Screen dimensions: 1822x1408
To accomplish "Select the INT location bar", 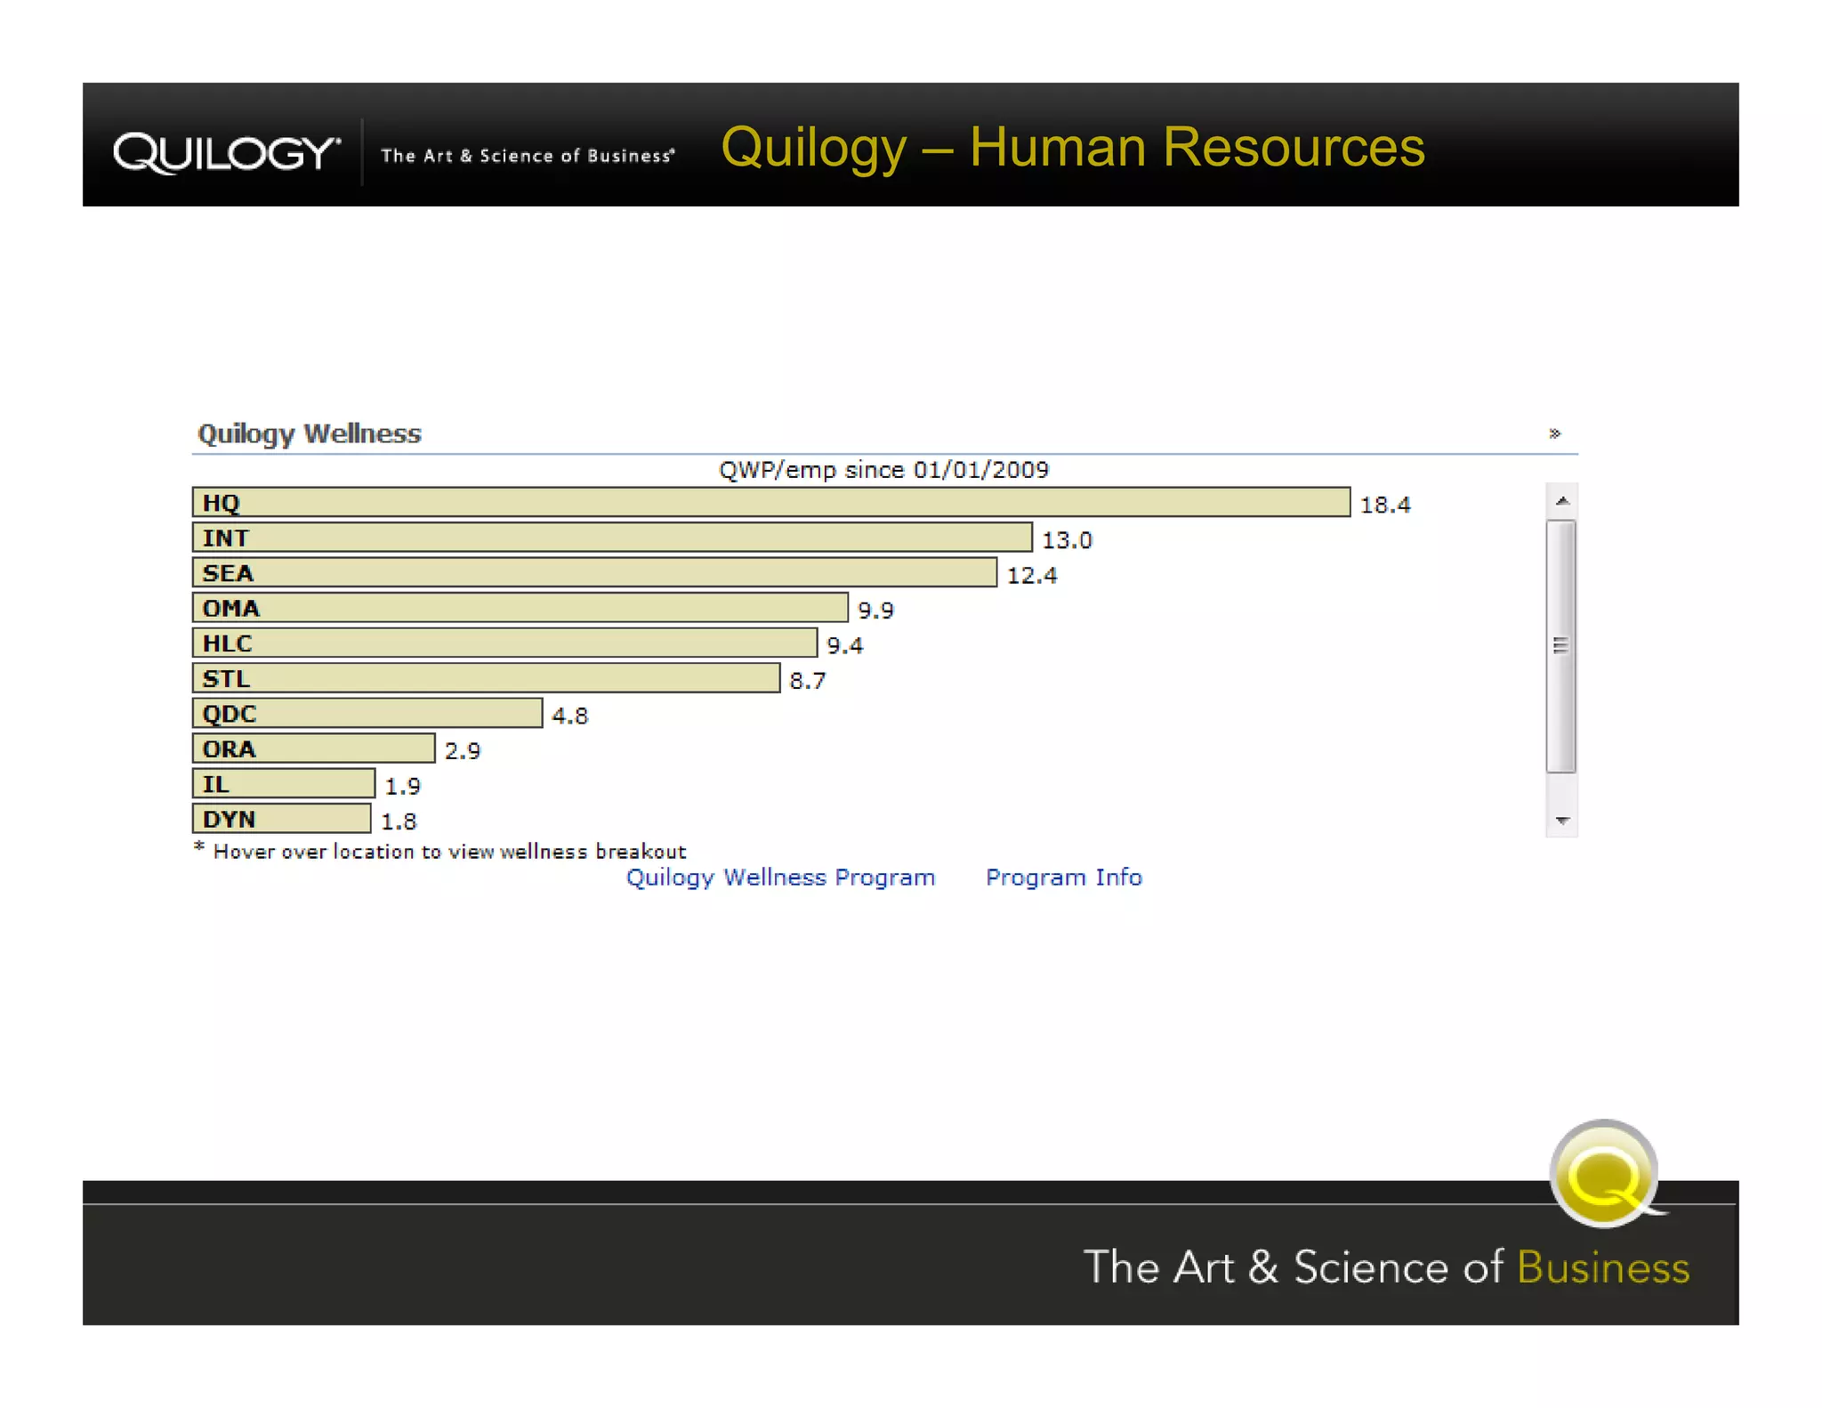I will 612,538.
